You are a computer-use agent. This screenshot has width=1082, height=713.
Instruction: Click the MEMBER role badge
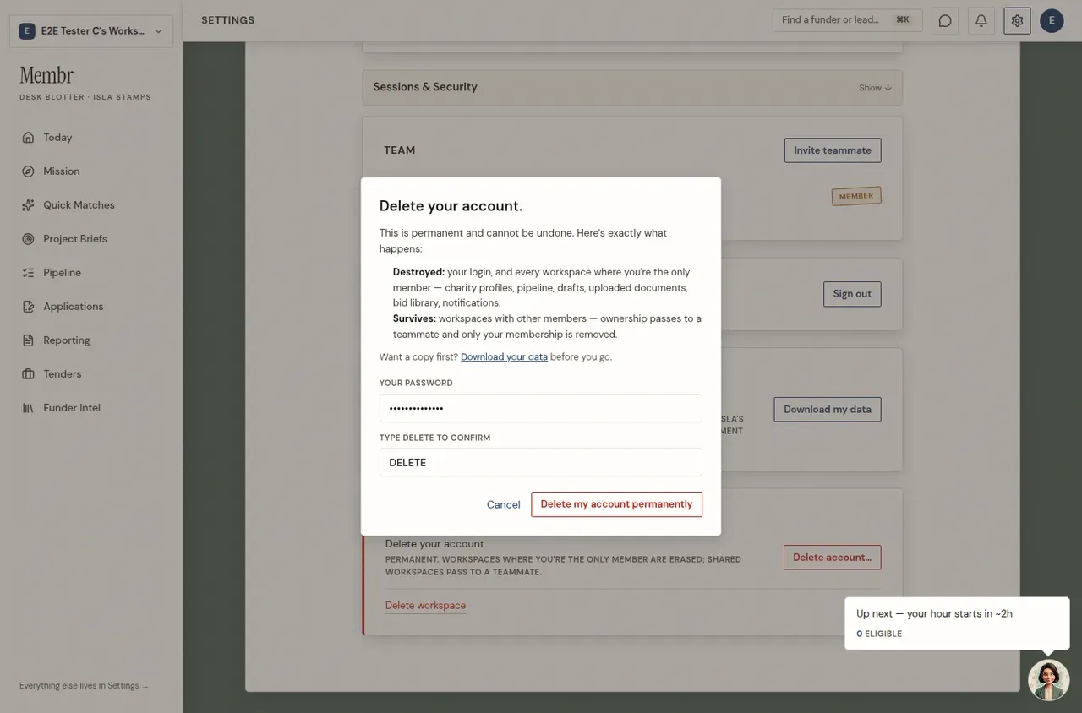[856, 196]
